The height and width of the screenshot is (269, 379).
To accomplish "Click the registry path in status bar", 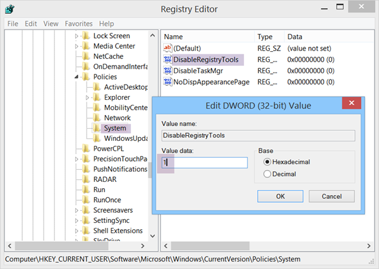I will tap(153, 259).
